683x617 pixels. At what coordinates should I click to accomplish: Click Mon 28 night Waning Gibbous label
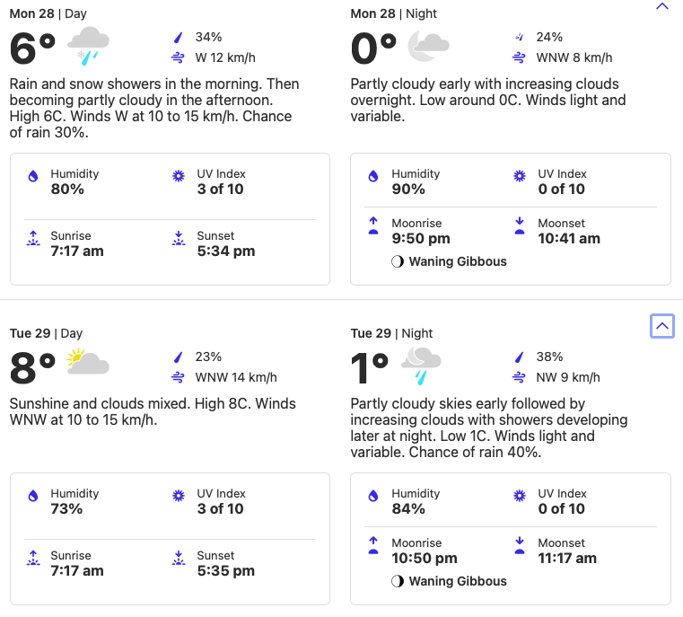pyautogui.click(x=458, y=261)
